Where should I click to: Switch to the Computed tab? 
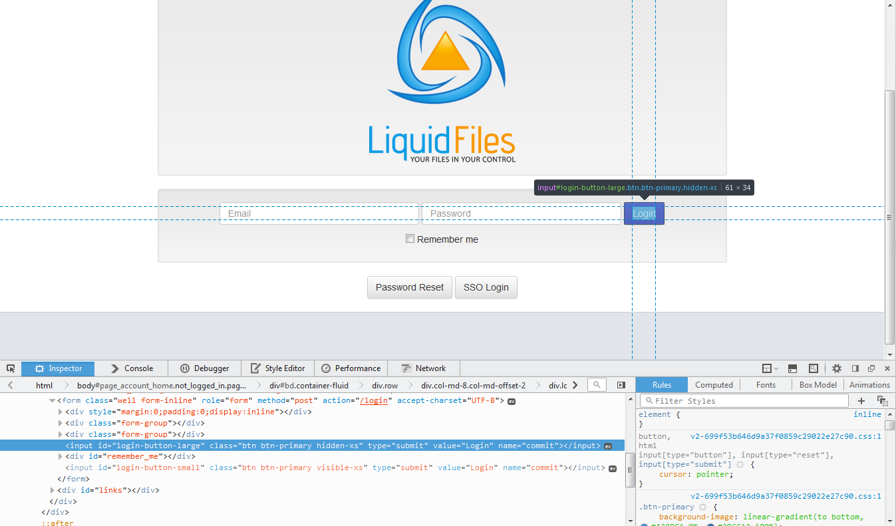(713, 384)
